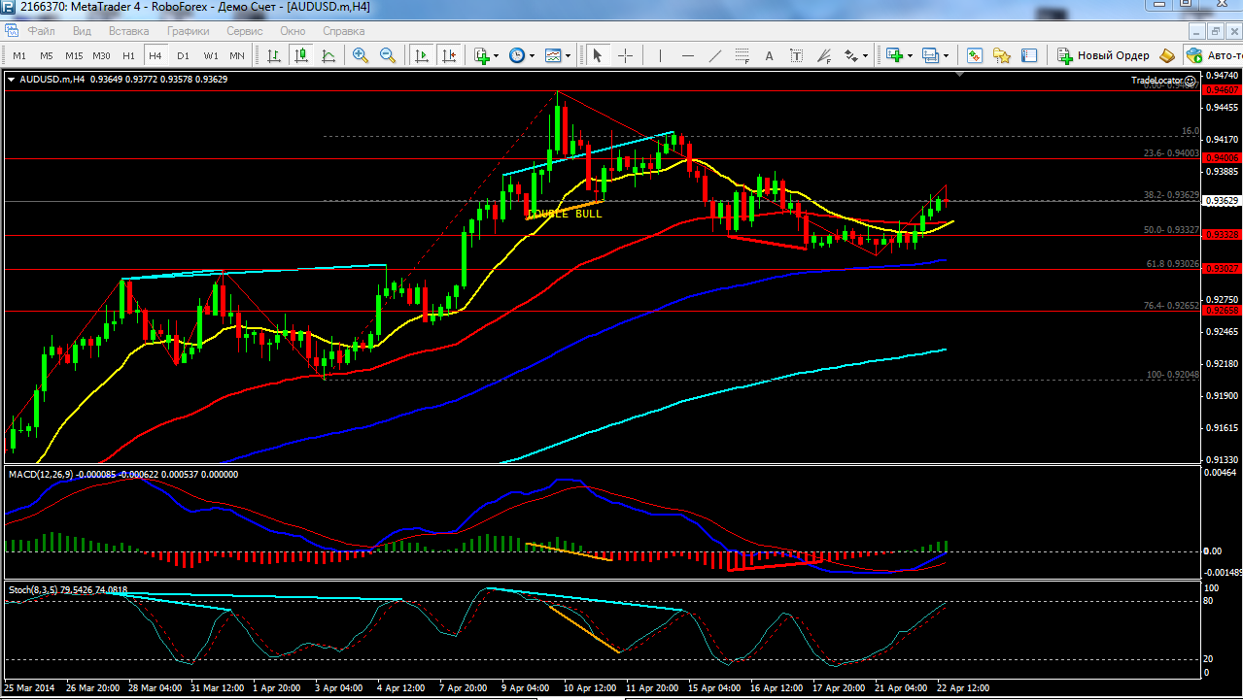Switch chart to bar chart type

(275, 55)
